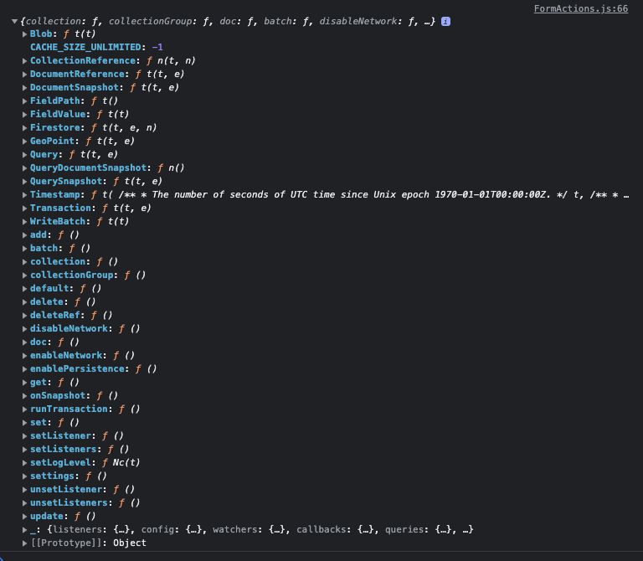Screen dimensions: 643x561
Task: Click the 'Nc(t)' function signature
Action: click(126, 462)
